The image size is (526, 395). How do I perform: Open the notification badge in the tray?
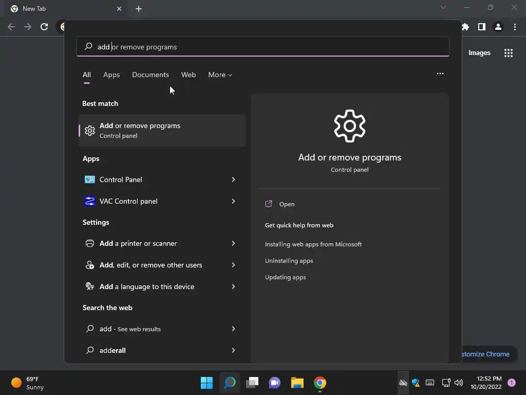point(512,383)
